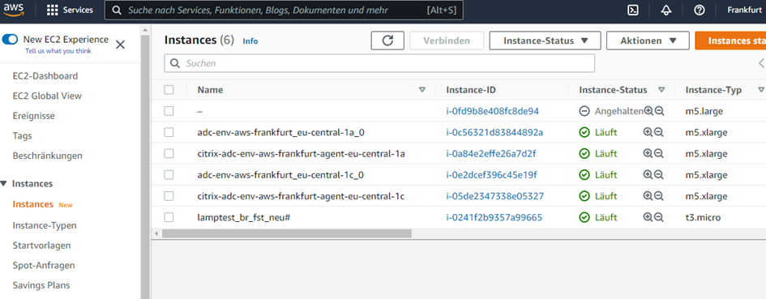Zoom out icon for lamptest_br_fst_neu# row

tap(658, 217)
